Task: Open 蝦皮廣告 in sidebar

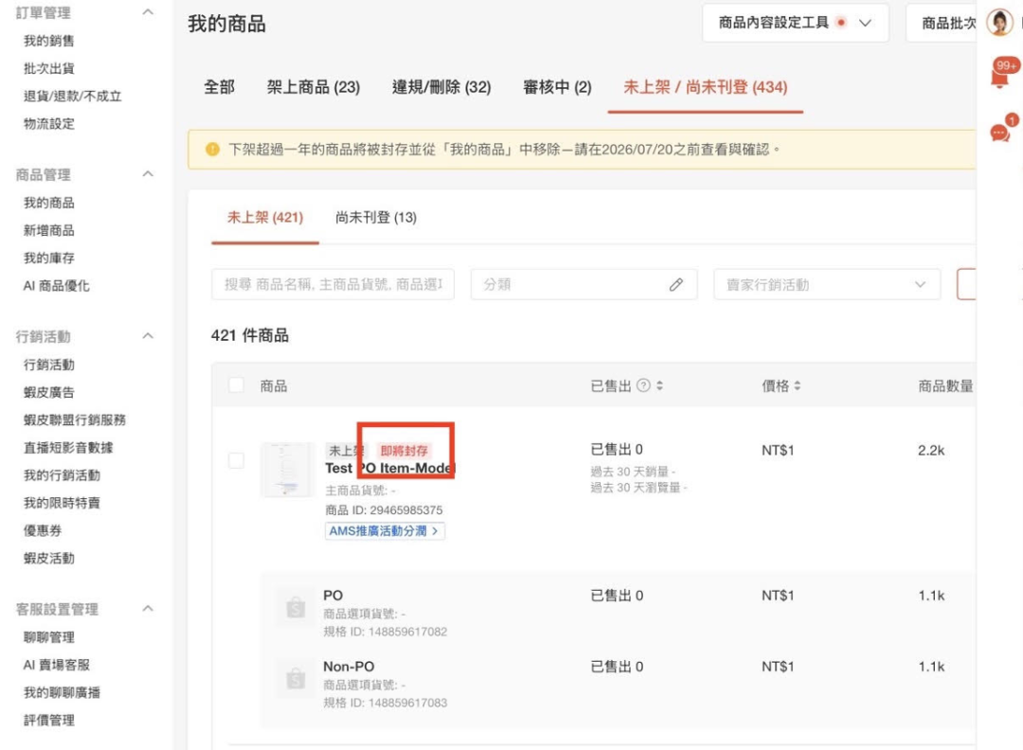Action: tap(49, 392)
